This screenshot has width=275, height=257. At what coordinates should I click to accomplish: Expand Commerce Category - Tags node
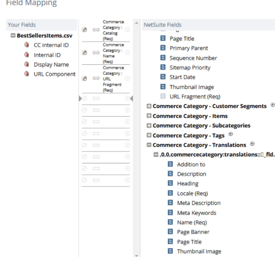(x=149, y=135)
